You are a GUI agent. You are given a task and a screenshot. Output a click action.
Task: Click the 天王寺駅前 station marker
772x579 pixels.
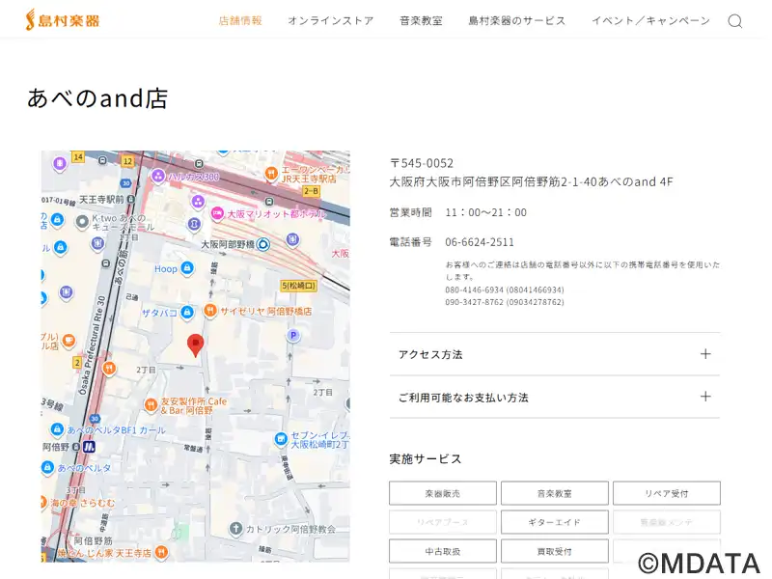(130, 200)
